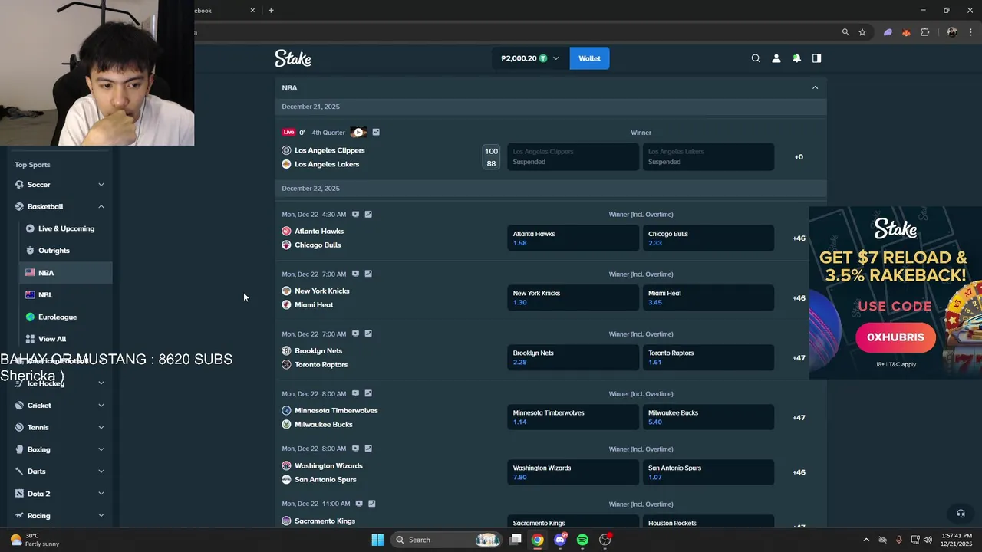Select View All under Basketball
The image size is (982, 552).
[x=65, y=339]
